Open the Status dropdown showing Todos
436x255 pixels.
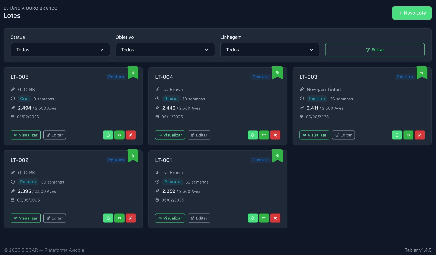coord(60,50)
